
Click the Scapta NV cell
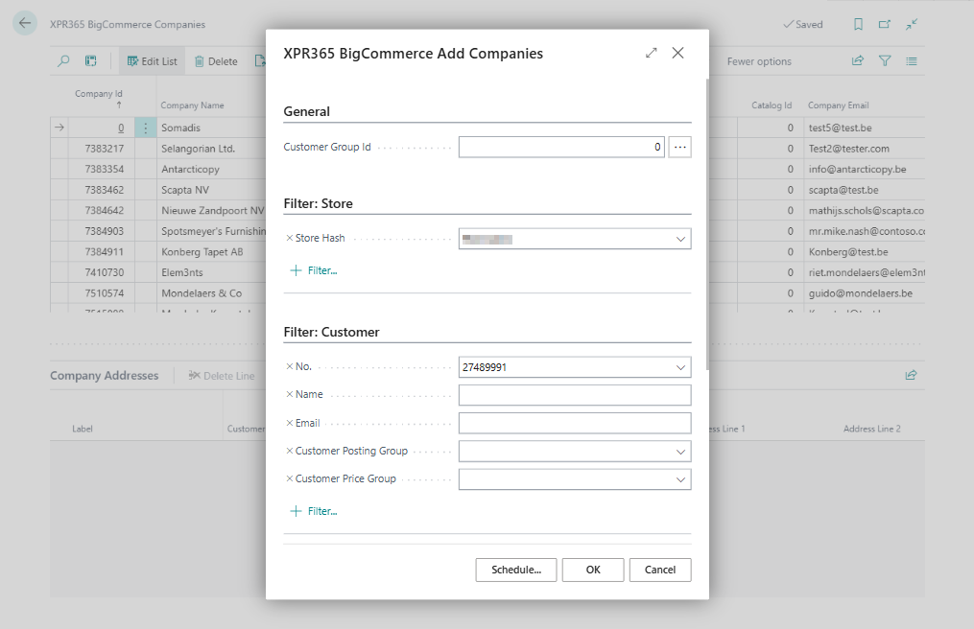tap(185, 190)
